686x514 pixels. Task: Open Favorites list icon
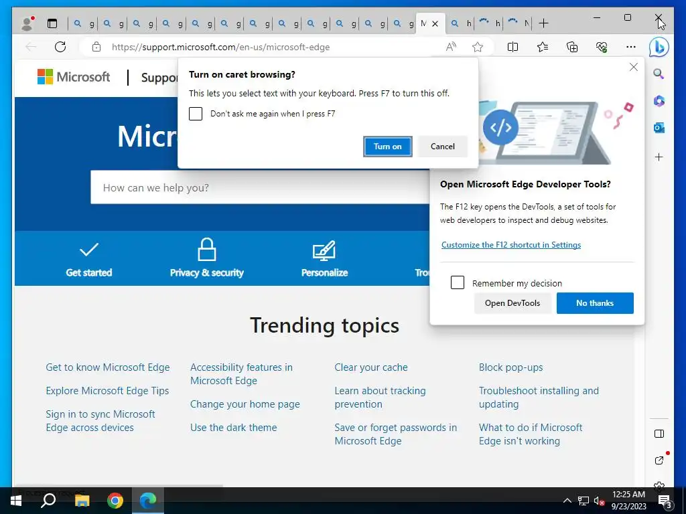[x=543, y=47]
